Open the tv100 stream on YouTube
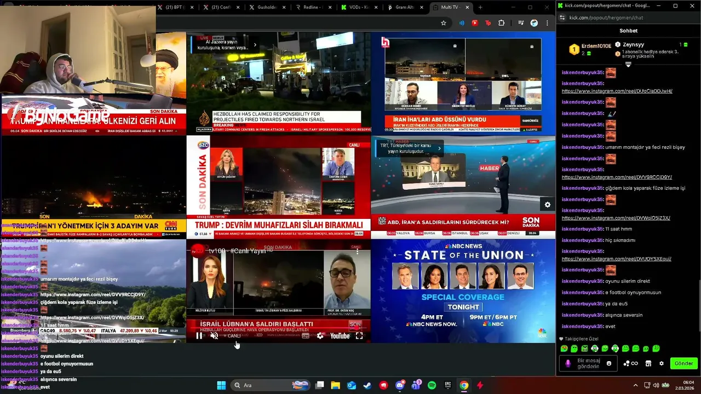 tap(340, 336)
